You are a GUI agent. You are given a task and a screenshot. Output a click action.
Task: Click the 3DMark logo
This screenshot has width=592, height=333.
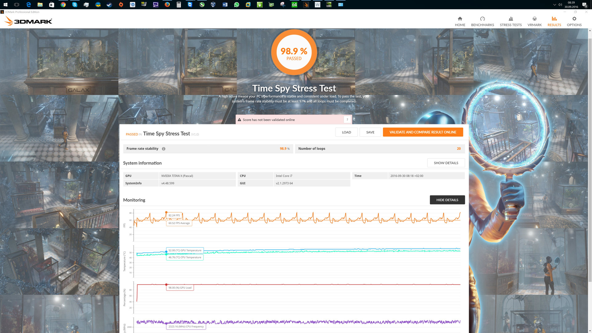28,21
